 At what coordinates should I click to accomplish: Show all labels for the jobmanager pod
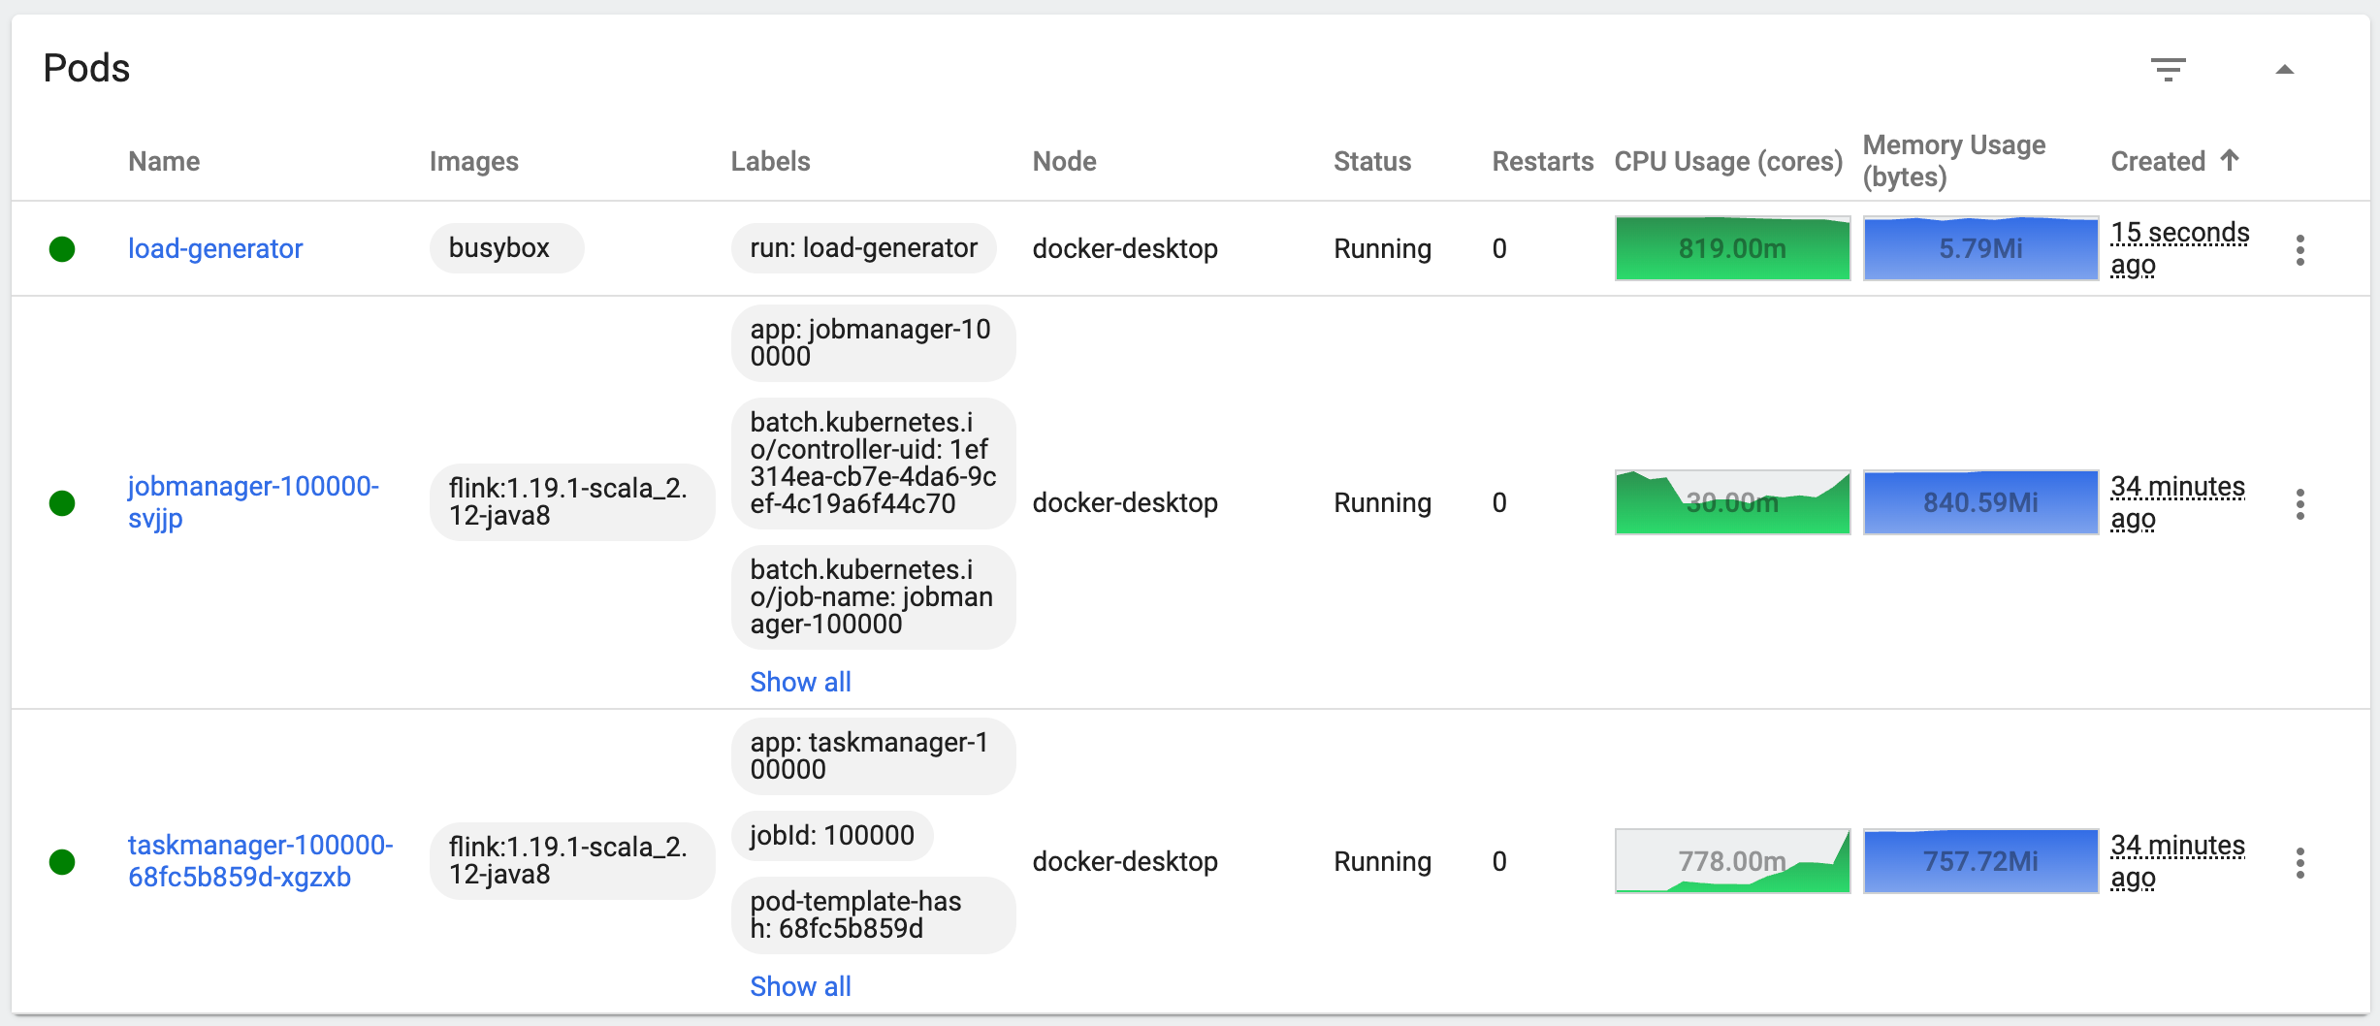800,682
